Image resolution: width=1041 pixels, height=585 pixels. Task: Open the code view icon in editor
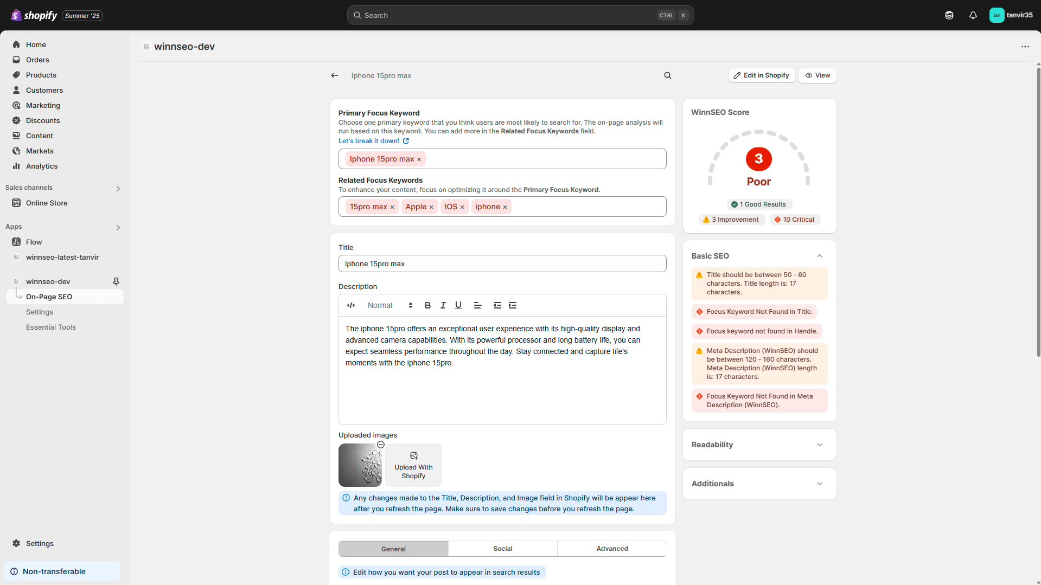pos(351,305)
